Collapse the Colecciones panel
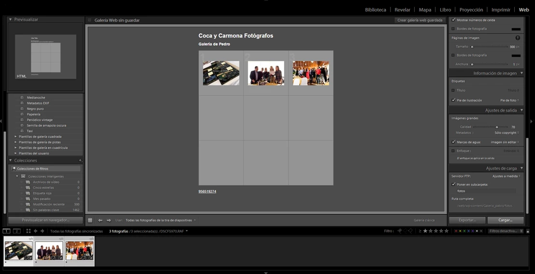Image resolution: width=535 pixels, height=274 pixels. [x=10, y=160]
